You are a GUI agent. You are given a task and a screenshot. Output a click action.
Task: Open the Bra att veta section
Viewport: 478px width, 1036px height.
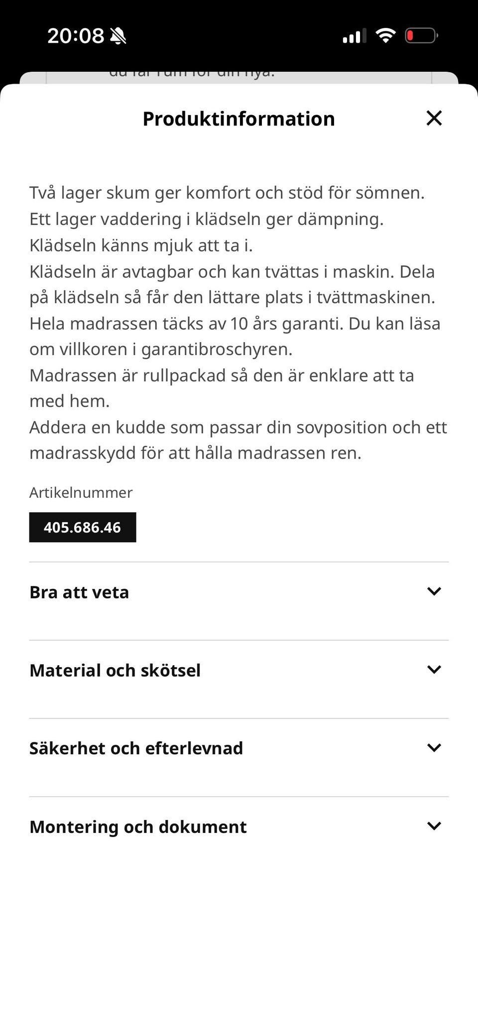pyautogui.click(x=239, y=601)
